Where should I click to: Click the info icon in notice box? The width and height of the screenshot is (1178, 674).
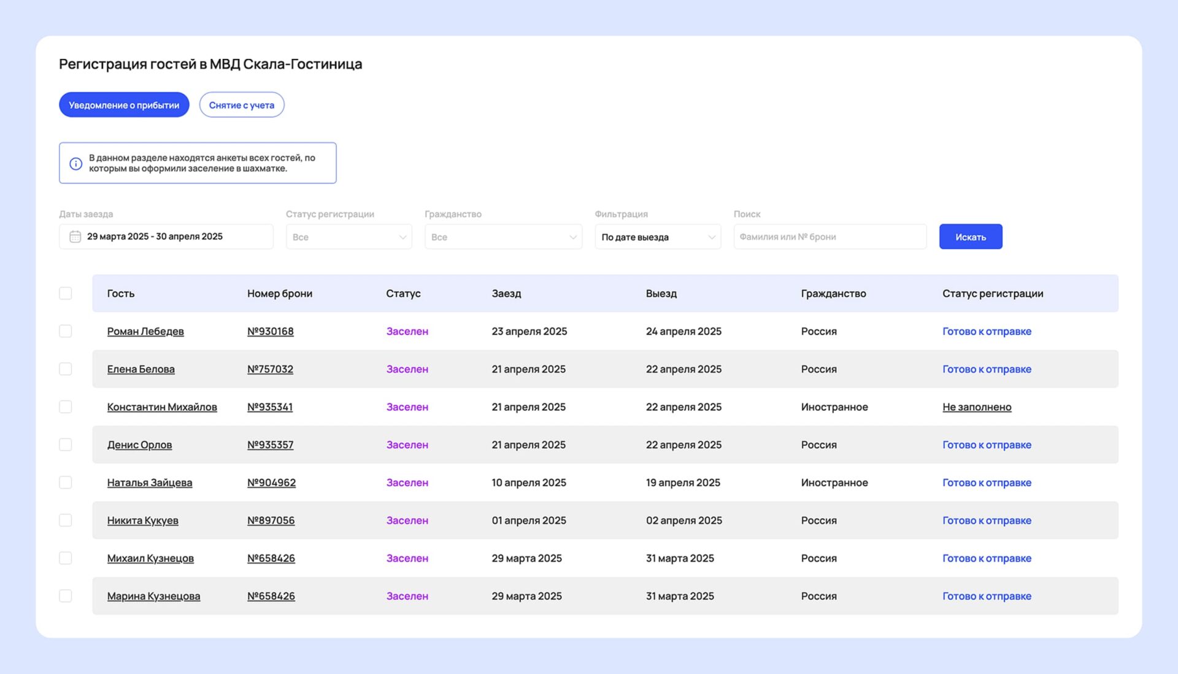click(75, 164)
